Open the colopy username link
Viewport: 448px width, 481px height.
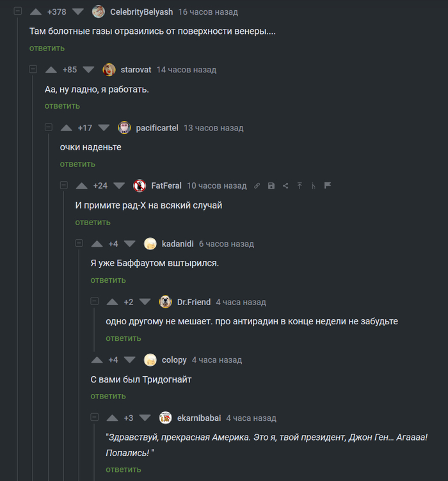click(x=174, y=360)
